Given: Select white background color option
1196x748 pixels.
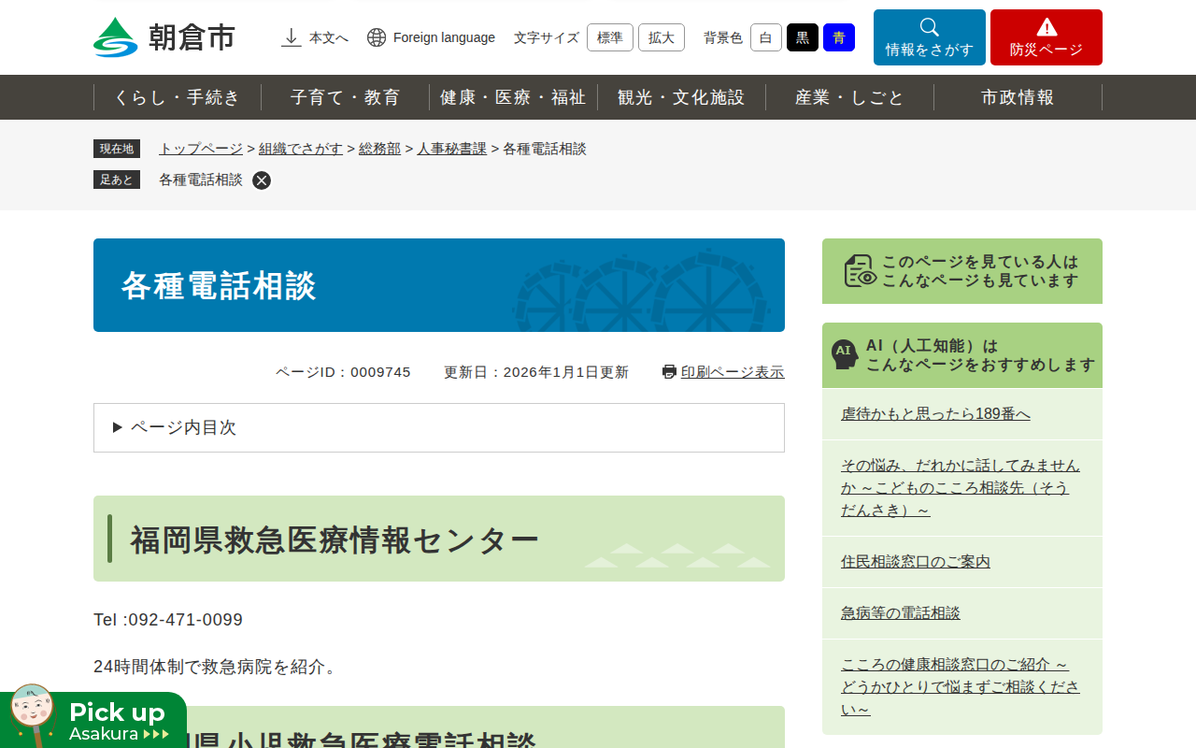Looking at the screenshot, I should pos(765,37).
